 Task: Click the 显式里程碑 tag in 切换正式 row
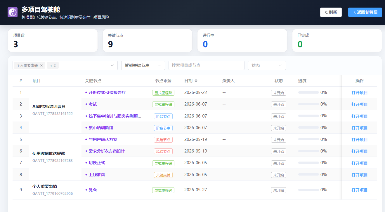coord(163,163)
